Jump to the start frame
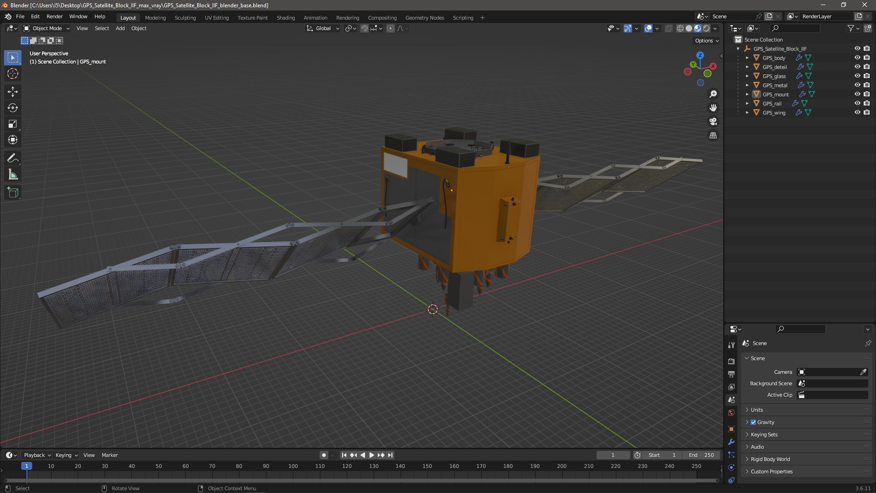This screenshot has height=493, width=876. click(344, 455)
